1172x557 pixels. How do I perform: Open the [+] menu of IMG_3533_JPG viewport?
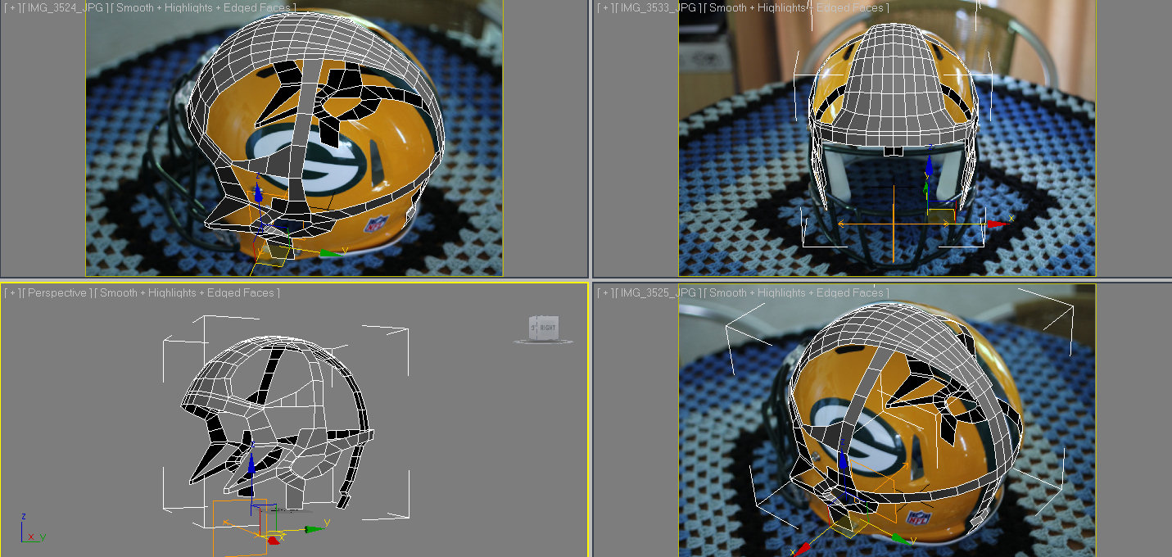(606, 7)
